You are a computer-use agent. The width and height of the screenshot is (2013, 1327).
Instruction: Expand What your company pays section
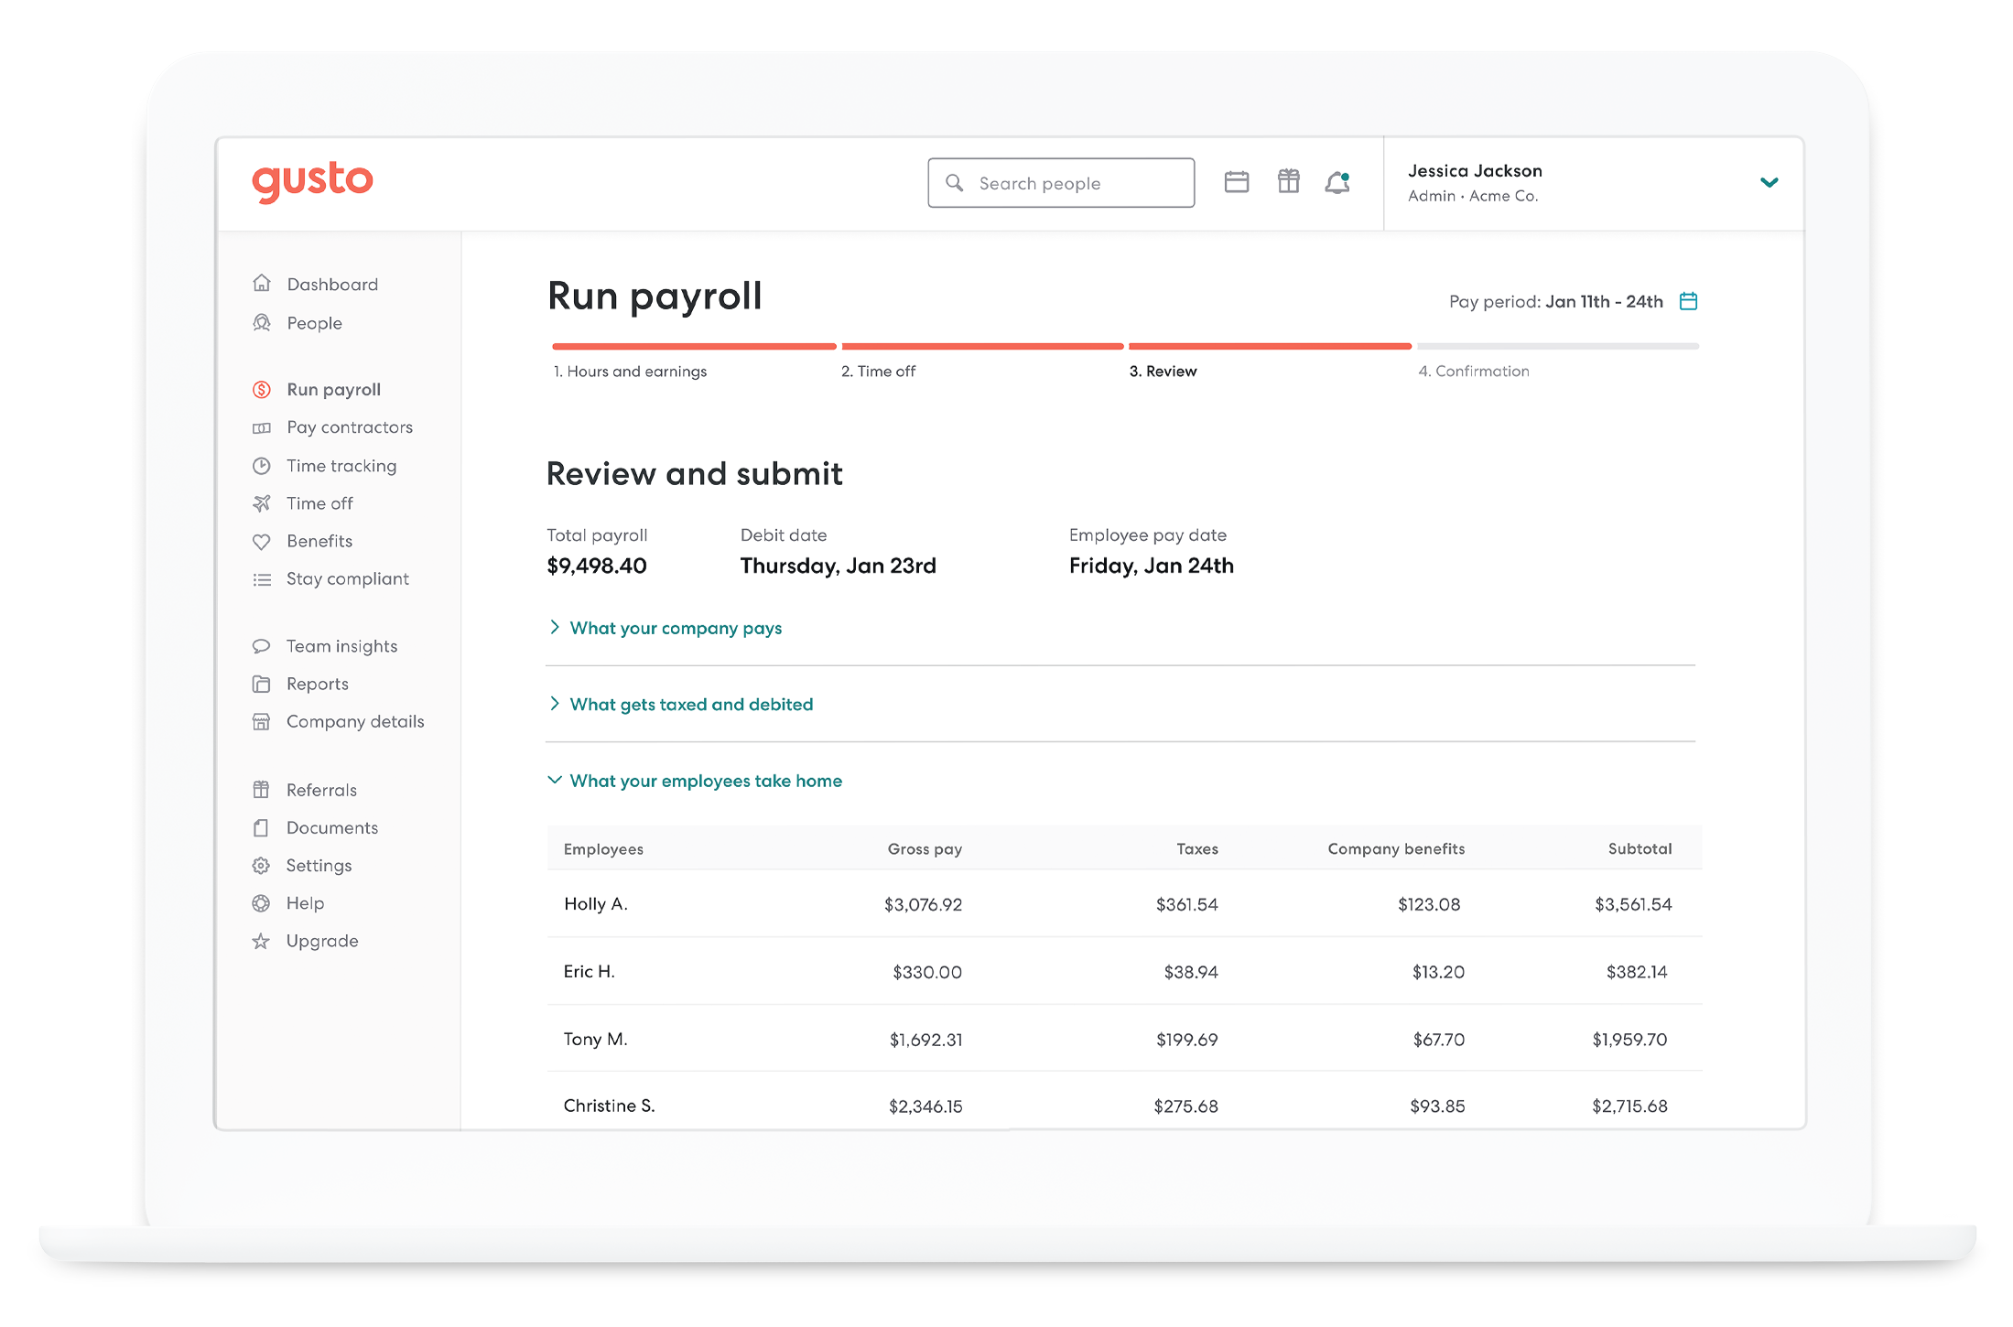(675, 628)
